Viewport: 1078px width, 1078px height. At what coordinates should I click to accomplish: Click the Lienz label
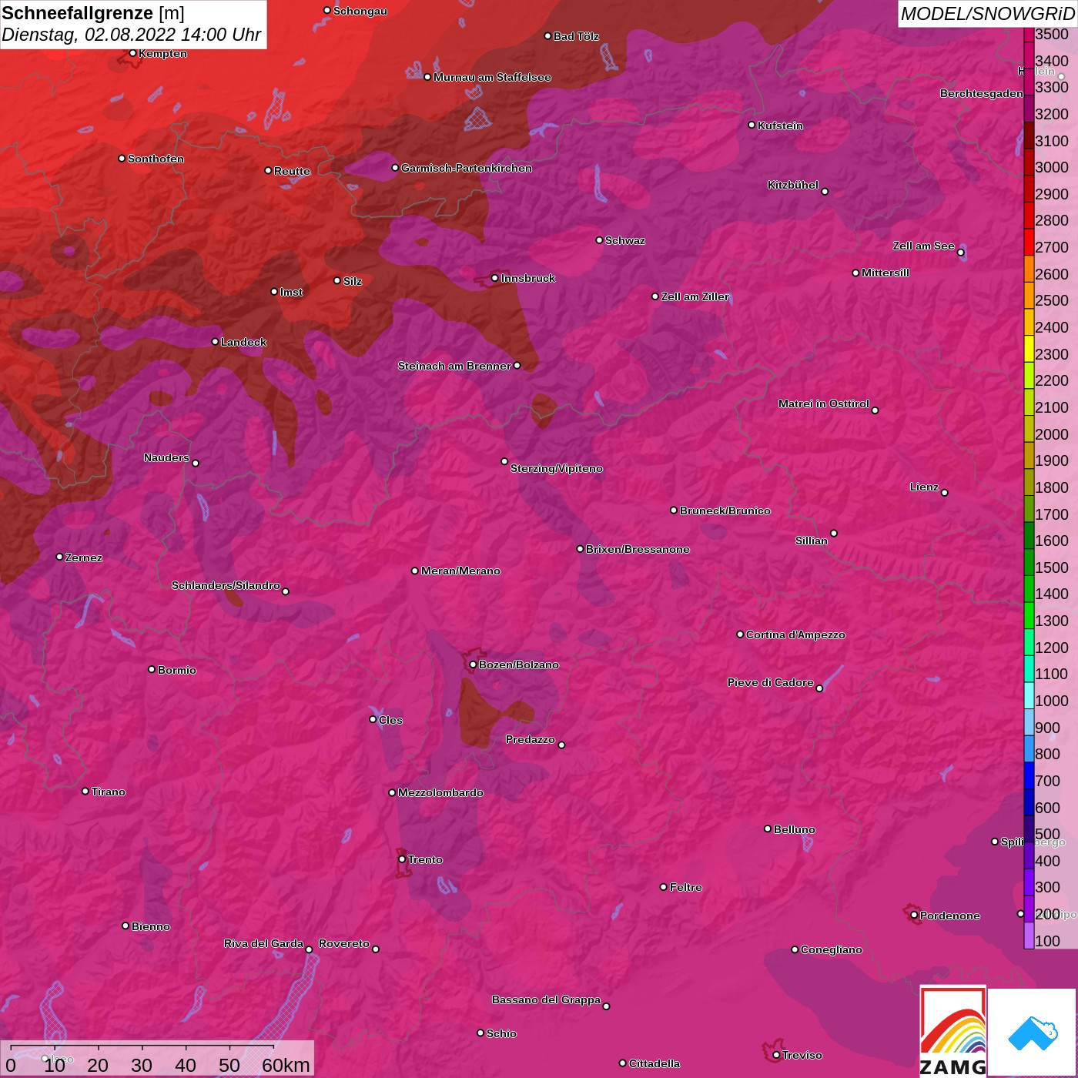tap(924, 487)
